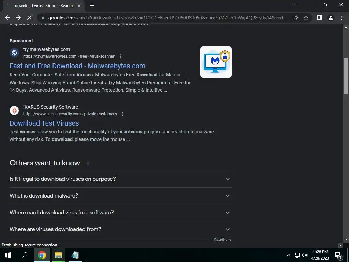This screenshot has width=349, height=262.
Task: Click the scrollbar up arrow
Action: click(346, 27)
